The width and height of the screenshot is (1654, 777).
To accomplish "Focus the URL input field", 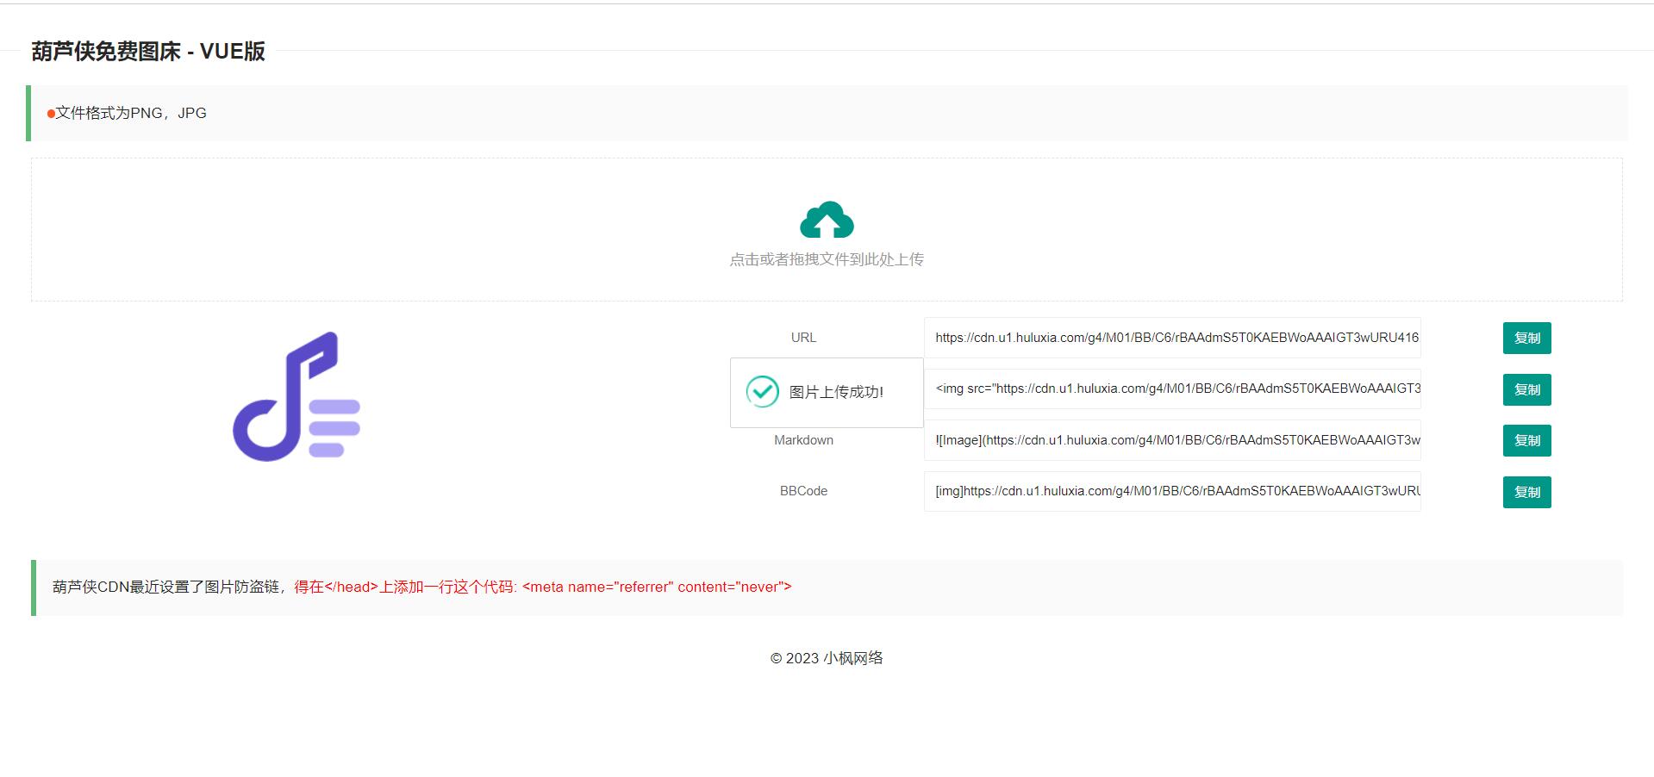I will point(1172,338).
